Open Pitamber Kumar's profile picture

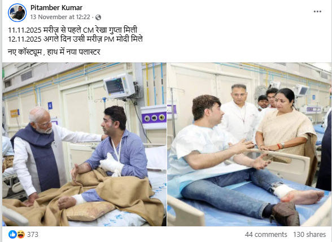tap(17, 12)
